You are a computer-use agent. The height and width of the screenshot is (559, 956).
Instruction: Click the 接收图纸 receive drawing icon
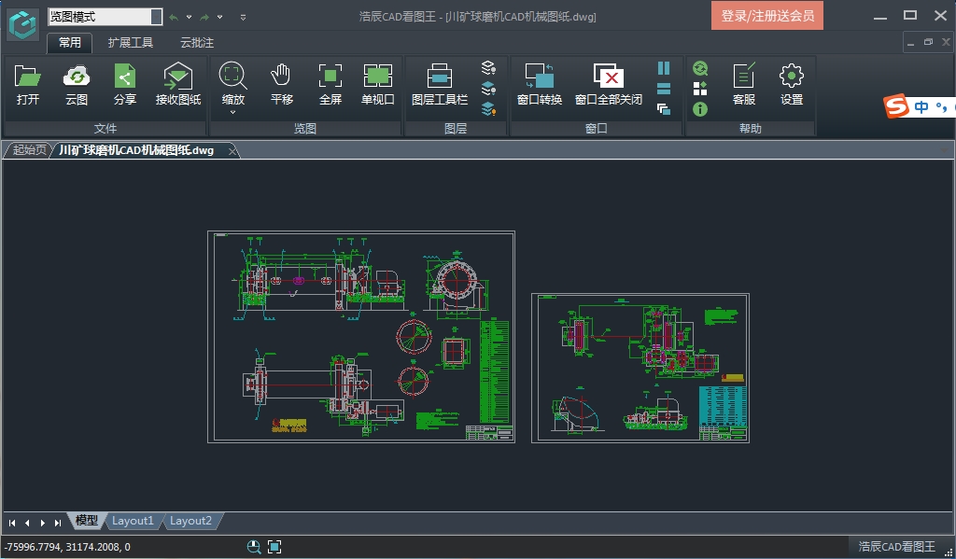pos(178,85)
